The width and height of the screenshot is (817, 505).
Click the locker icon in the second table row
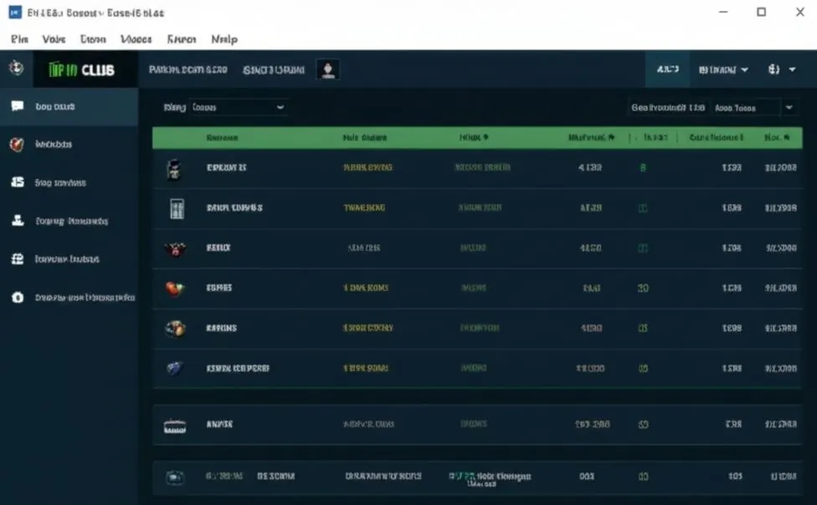[x=177, y=208]
